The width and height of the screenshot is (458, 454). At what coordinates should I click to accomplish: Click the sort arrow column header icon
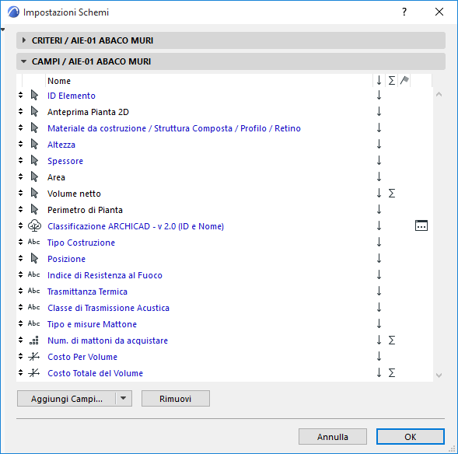tap(379, 80)
